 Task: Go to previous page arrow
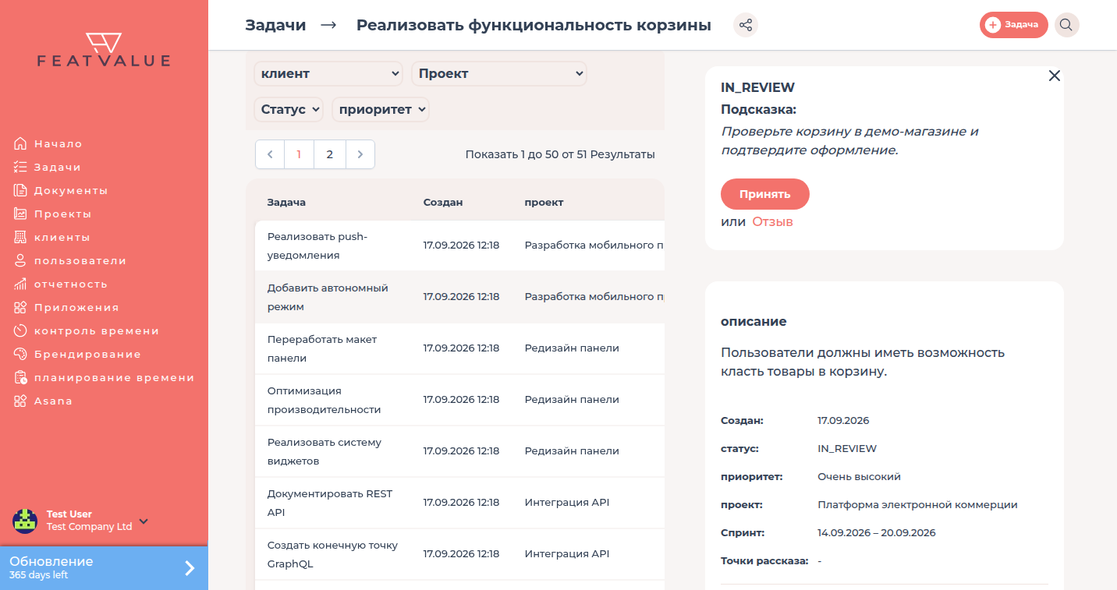coord(270,154)
